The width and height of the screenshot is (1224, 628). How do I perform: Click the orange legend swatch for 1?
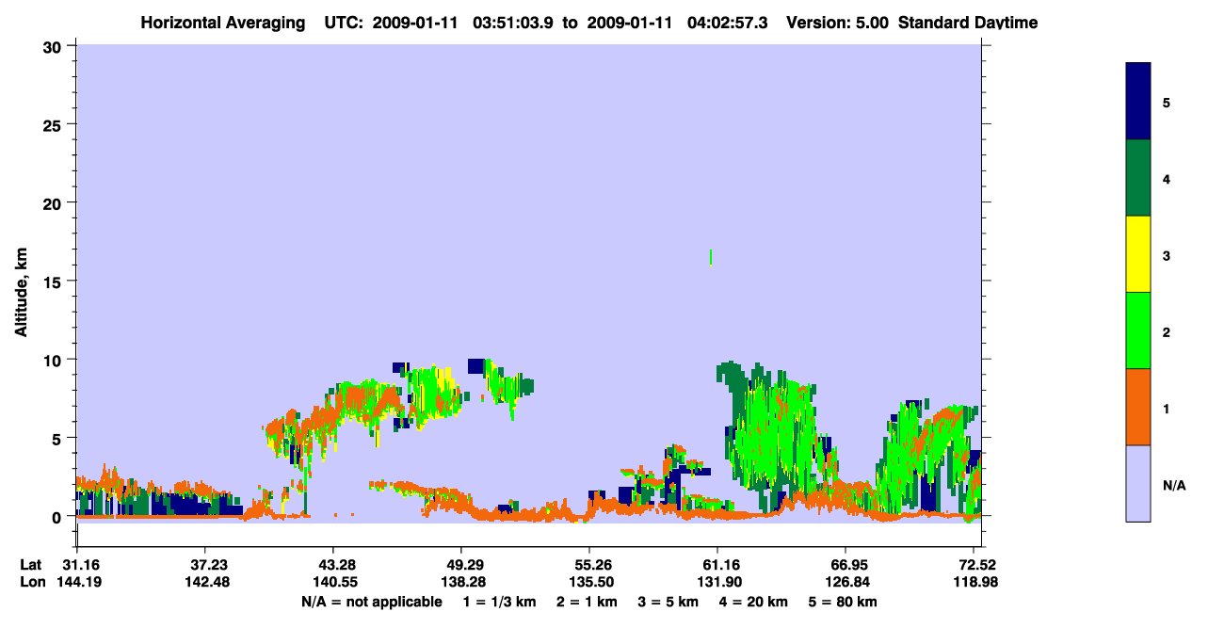click(1138, 407)
